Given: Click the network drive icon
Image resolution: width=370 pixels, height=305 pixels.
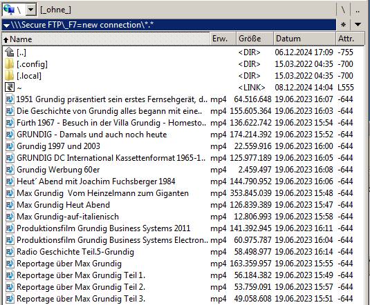Looking at the screenshot, I should [x=9, y=10].
